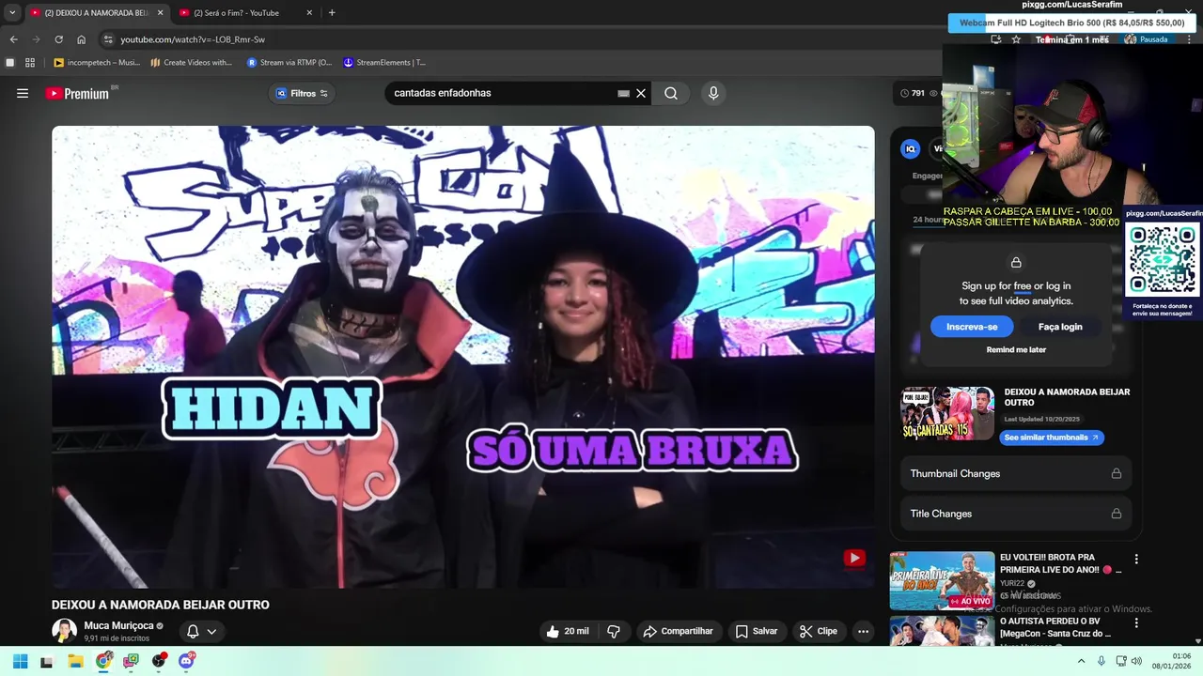Open the 'SÓ CANTADAS 115' thumbnail in vidIQ panel
The width and height of the screenshot is (1203, 676).
pos(947,413)
